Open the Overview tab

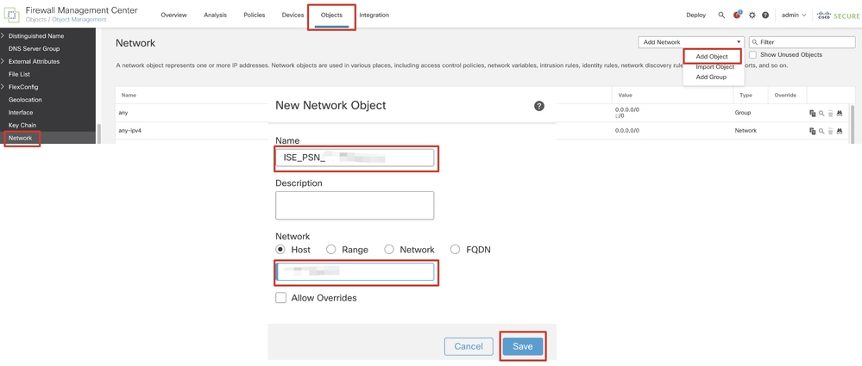(173, 16)
